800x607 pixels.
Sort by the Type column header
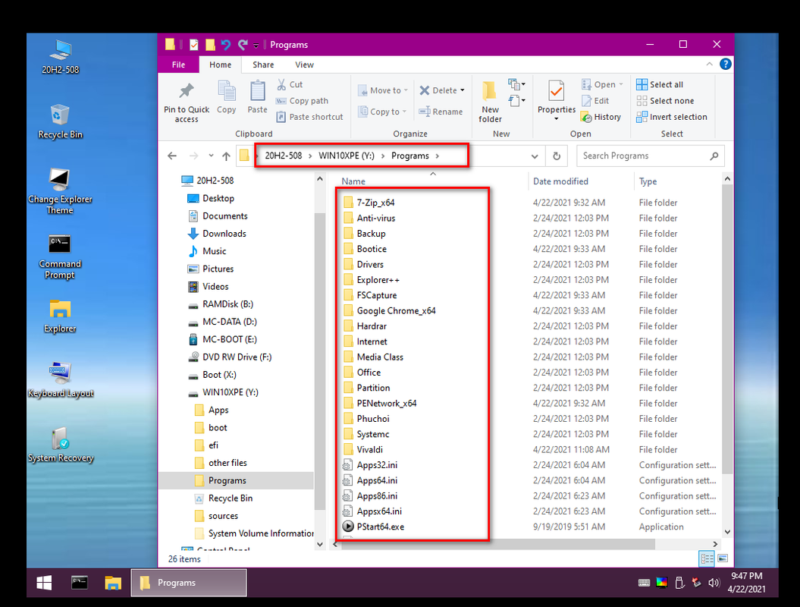(x=648, y=181)
